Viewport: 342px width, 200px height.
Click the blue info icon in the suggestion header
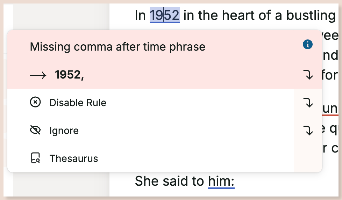click(307, 45)
